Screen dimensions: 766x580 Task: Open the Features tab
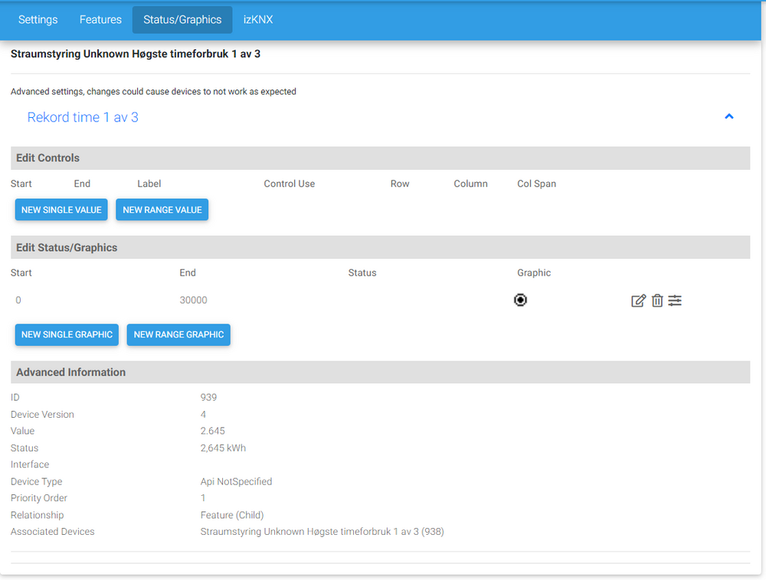[100, 20]
